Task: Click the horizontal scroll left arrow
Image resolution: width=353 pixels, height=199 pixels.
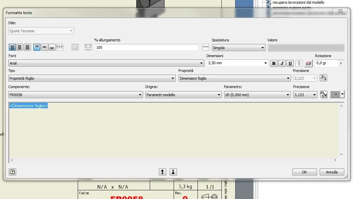Action: click(x=12, y=160)
